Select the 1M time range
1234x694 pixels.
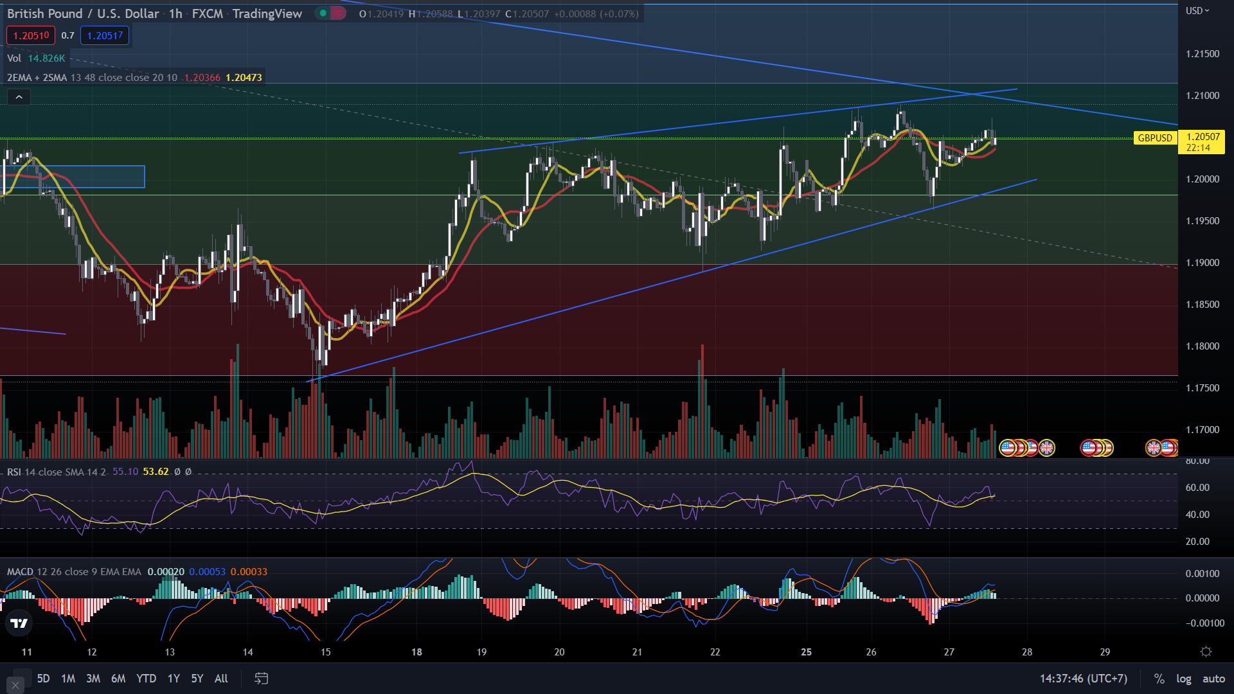pyautogui.click(x=68, y=678)
